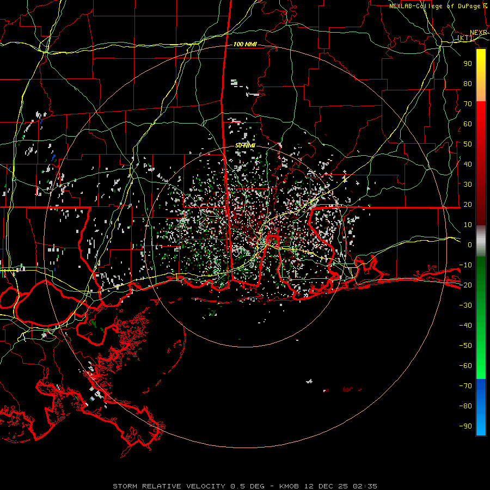Click the 10 value on velocity scale
The image size is (490, 490).
tap(468, 225)
